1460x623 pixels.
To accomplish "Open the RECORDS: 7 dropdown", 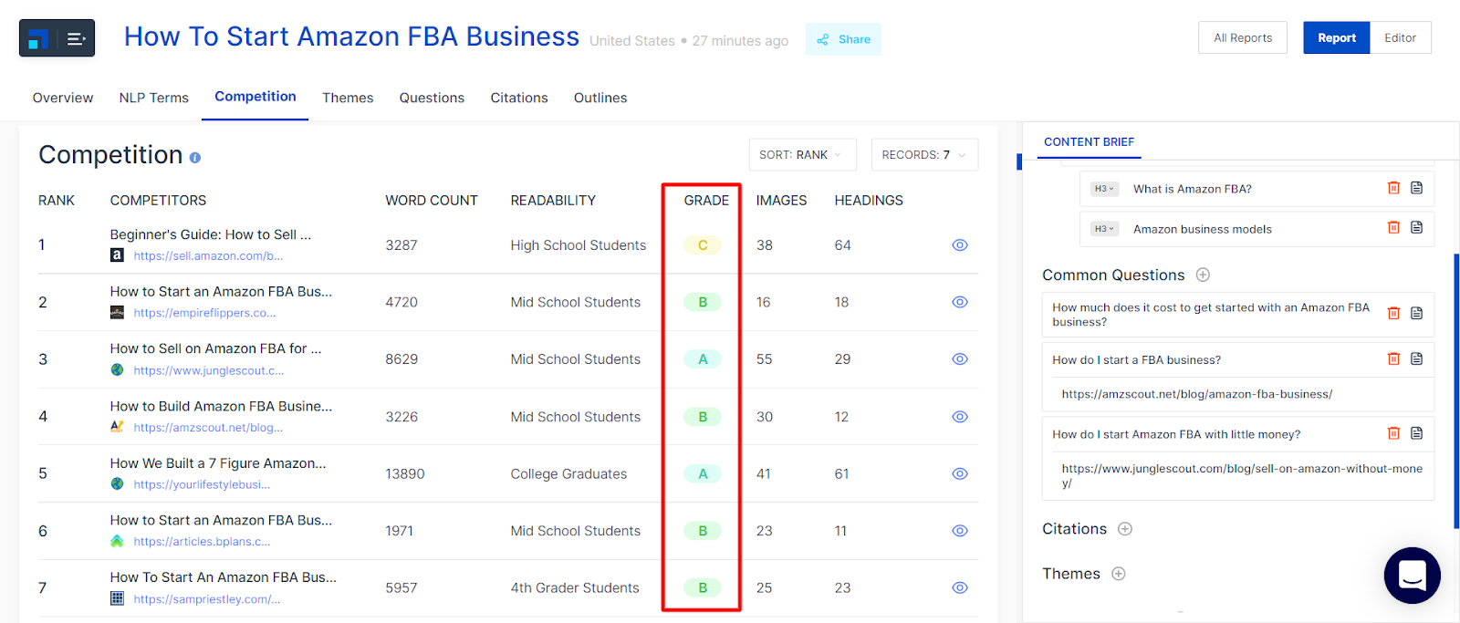I will tap(924, 155).
